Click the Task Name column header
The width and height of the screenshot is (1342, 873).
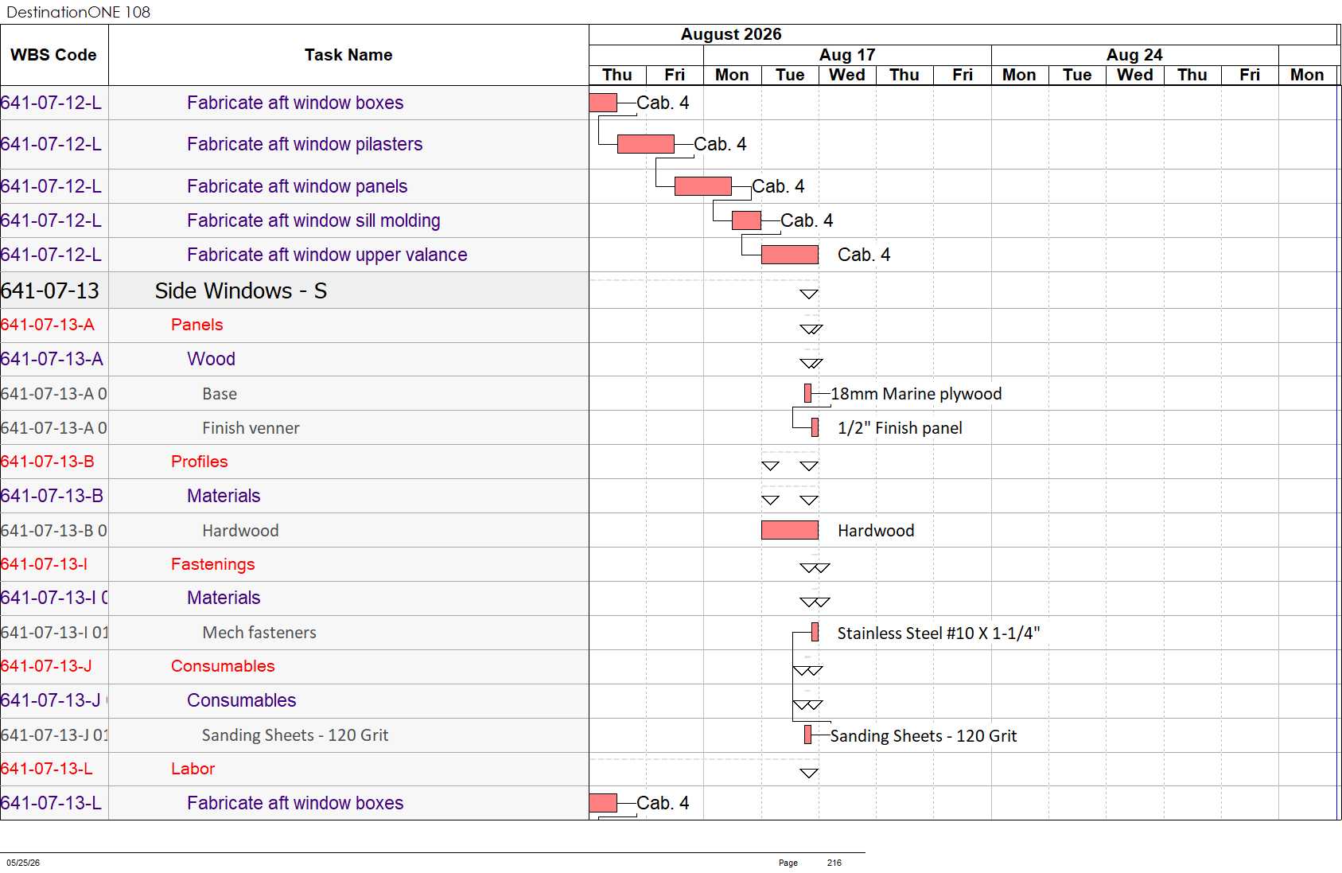(x=348, y=55)
